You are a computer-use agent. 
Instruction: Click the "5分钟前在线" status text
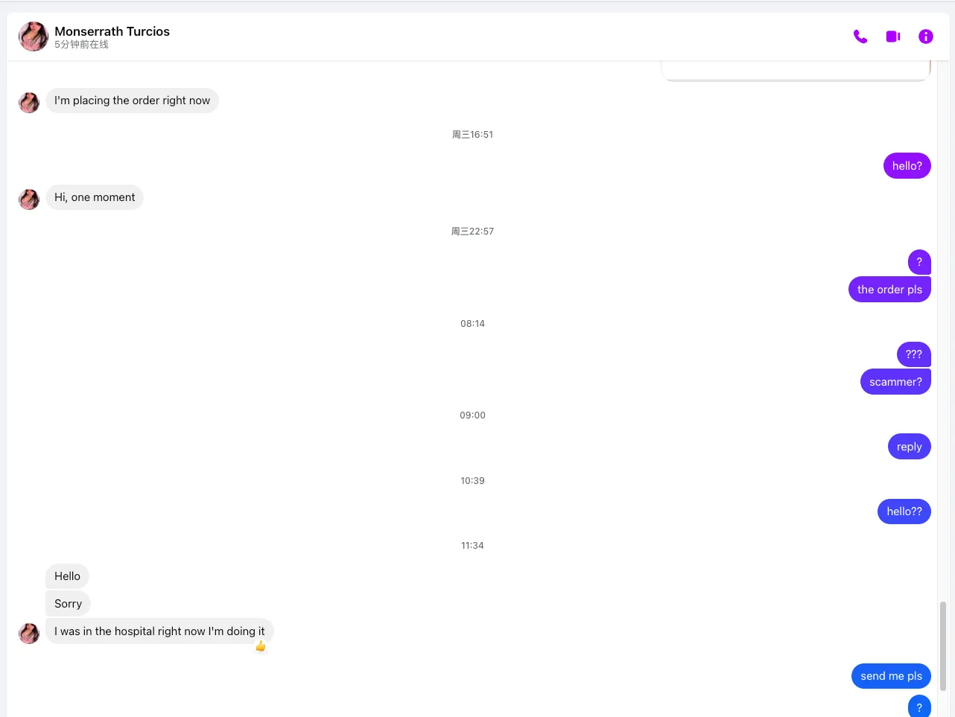pos(81,45)
